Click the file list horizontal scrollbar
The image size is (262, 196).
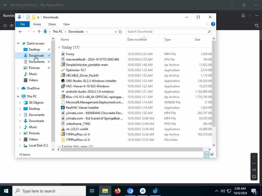coord(132,149)
